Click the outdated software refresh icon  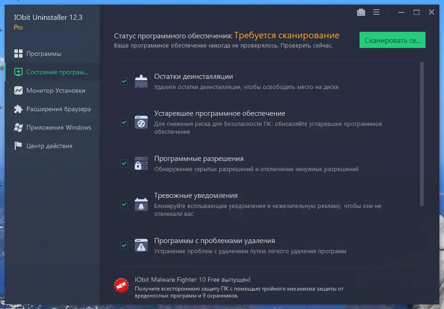[x=141, y=122]
